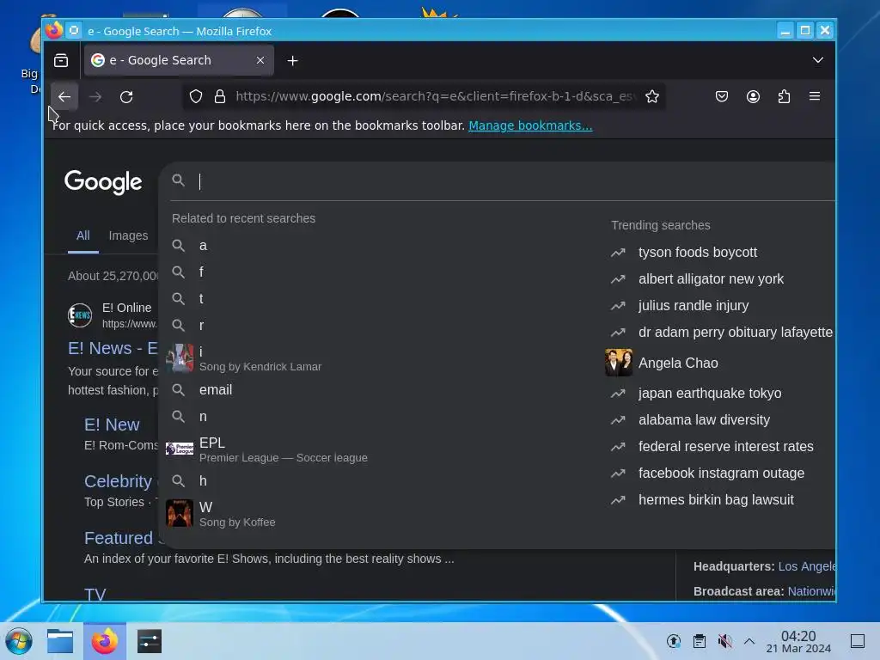880x660 pixels.
Task: Open the clock showing 04:20
Action: point(798,641)
